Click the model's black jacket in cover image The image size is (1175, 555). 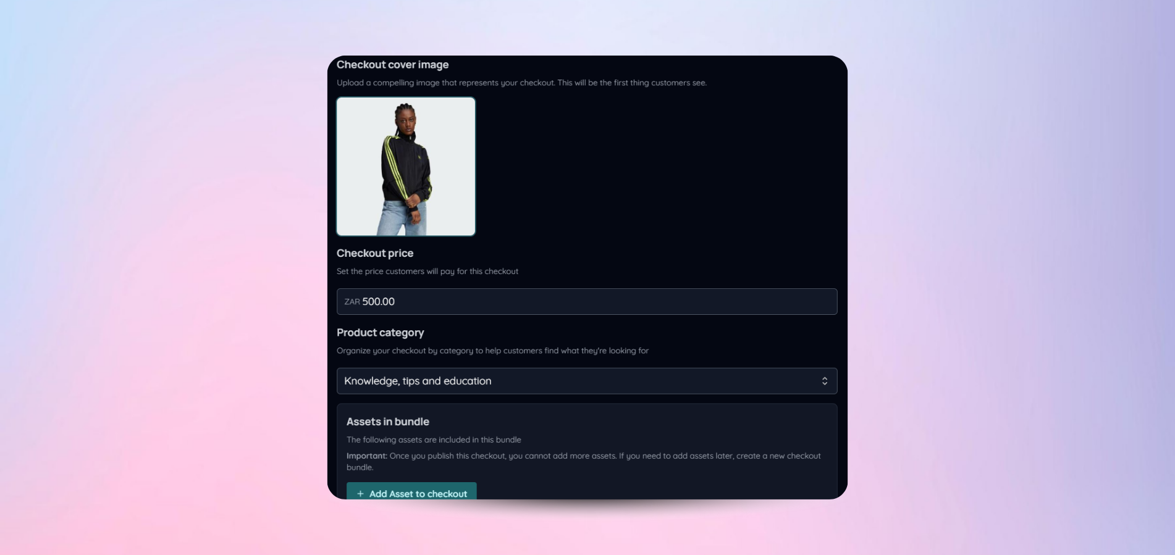tap(406, 170)
